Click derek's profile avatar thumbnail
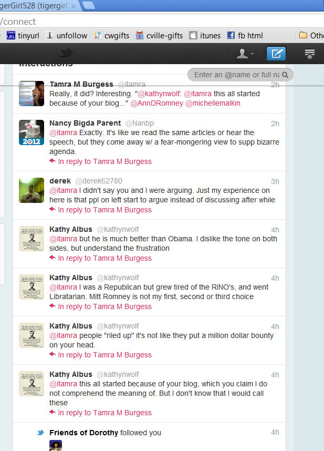324x451 pixels. [x=32, y=190]
